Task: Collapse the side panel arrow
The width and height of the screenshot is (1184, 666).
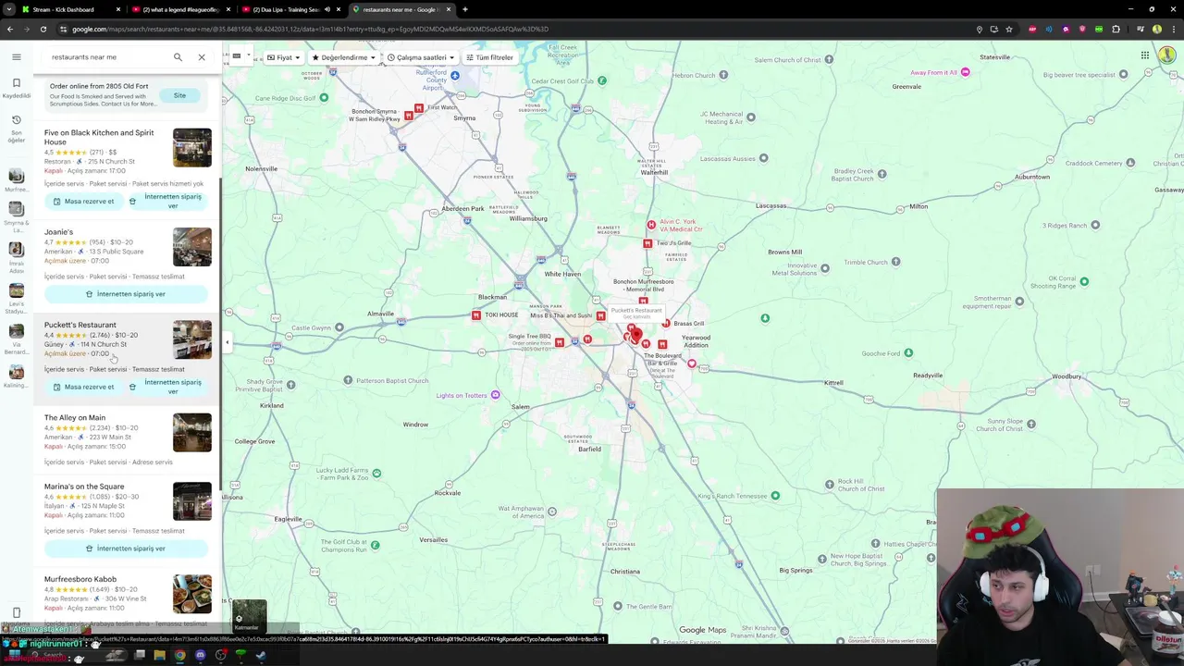Action: (228, 342)
